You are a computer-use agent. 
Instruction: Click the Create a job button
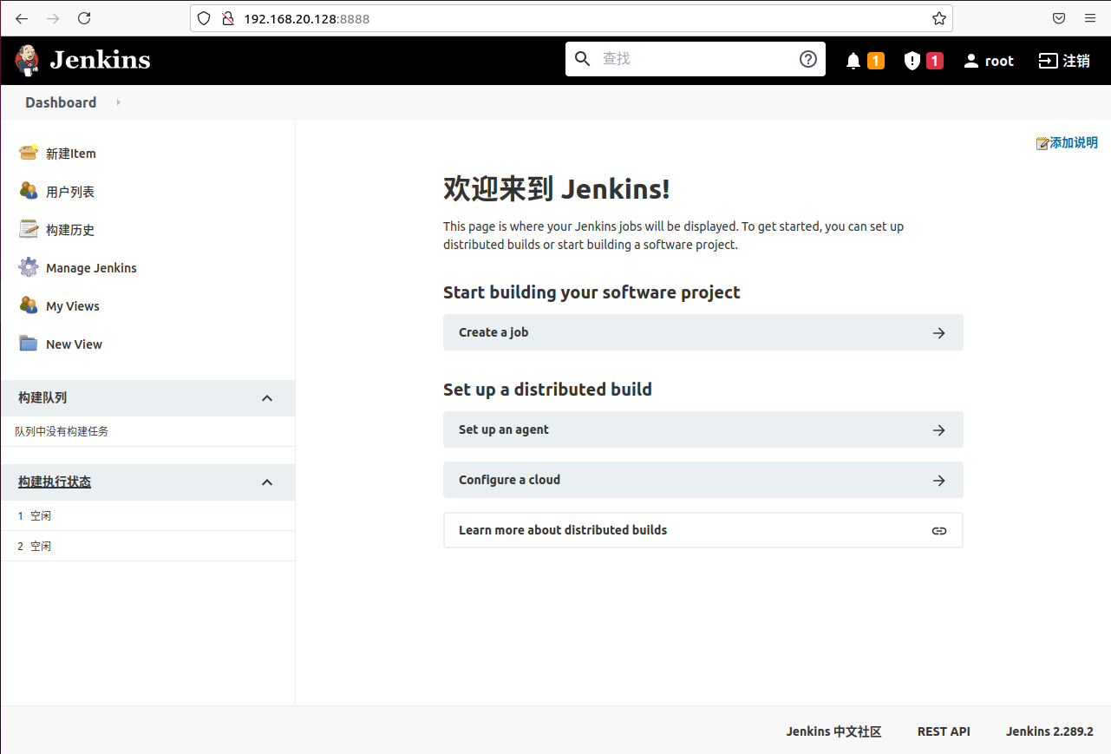[x=703, y=332]
